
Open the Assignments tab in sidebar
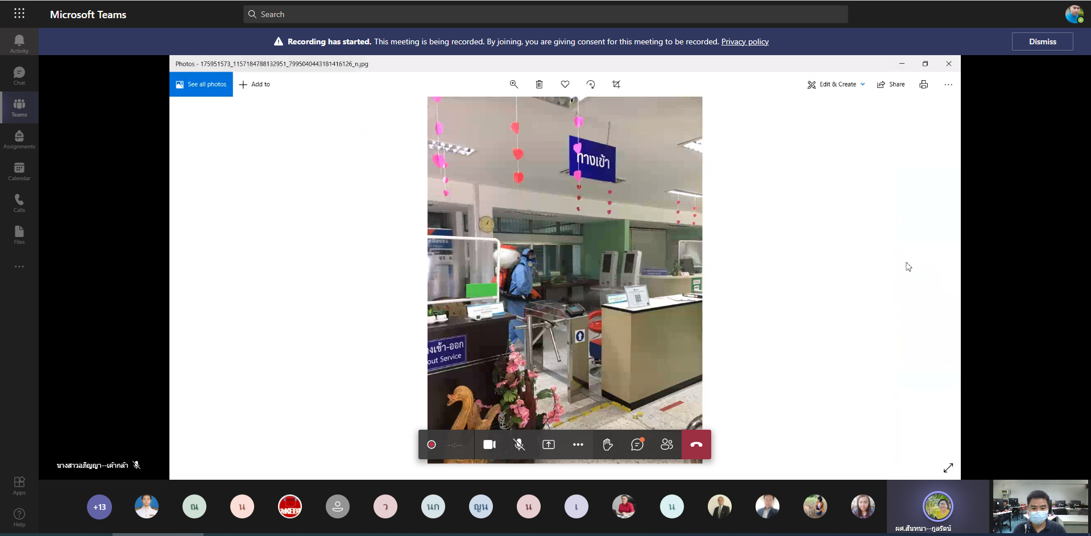[x=19, y=139]
